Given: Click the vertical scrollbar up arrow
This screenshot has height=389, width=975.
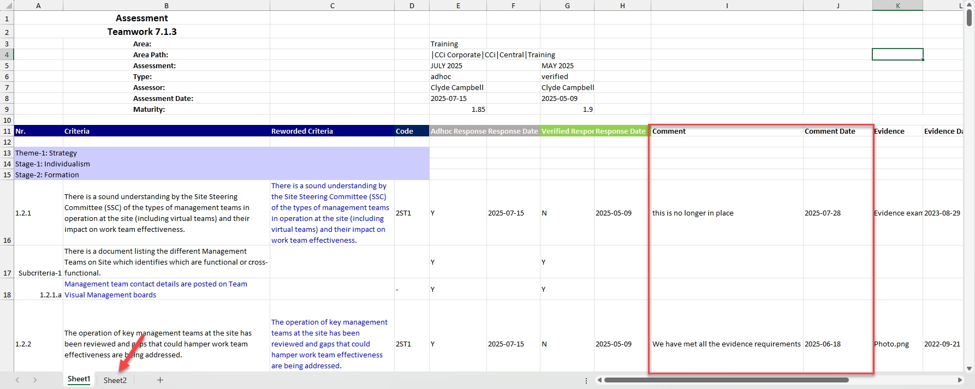Looking at the screenshot, I should (970, 5).
